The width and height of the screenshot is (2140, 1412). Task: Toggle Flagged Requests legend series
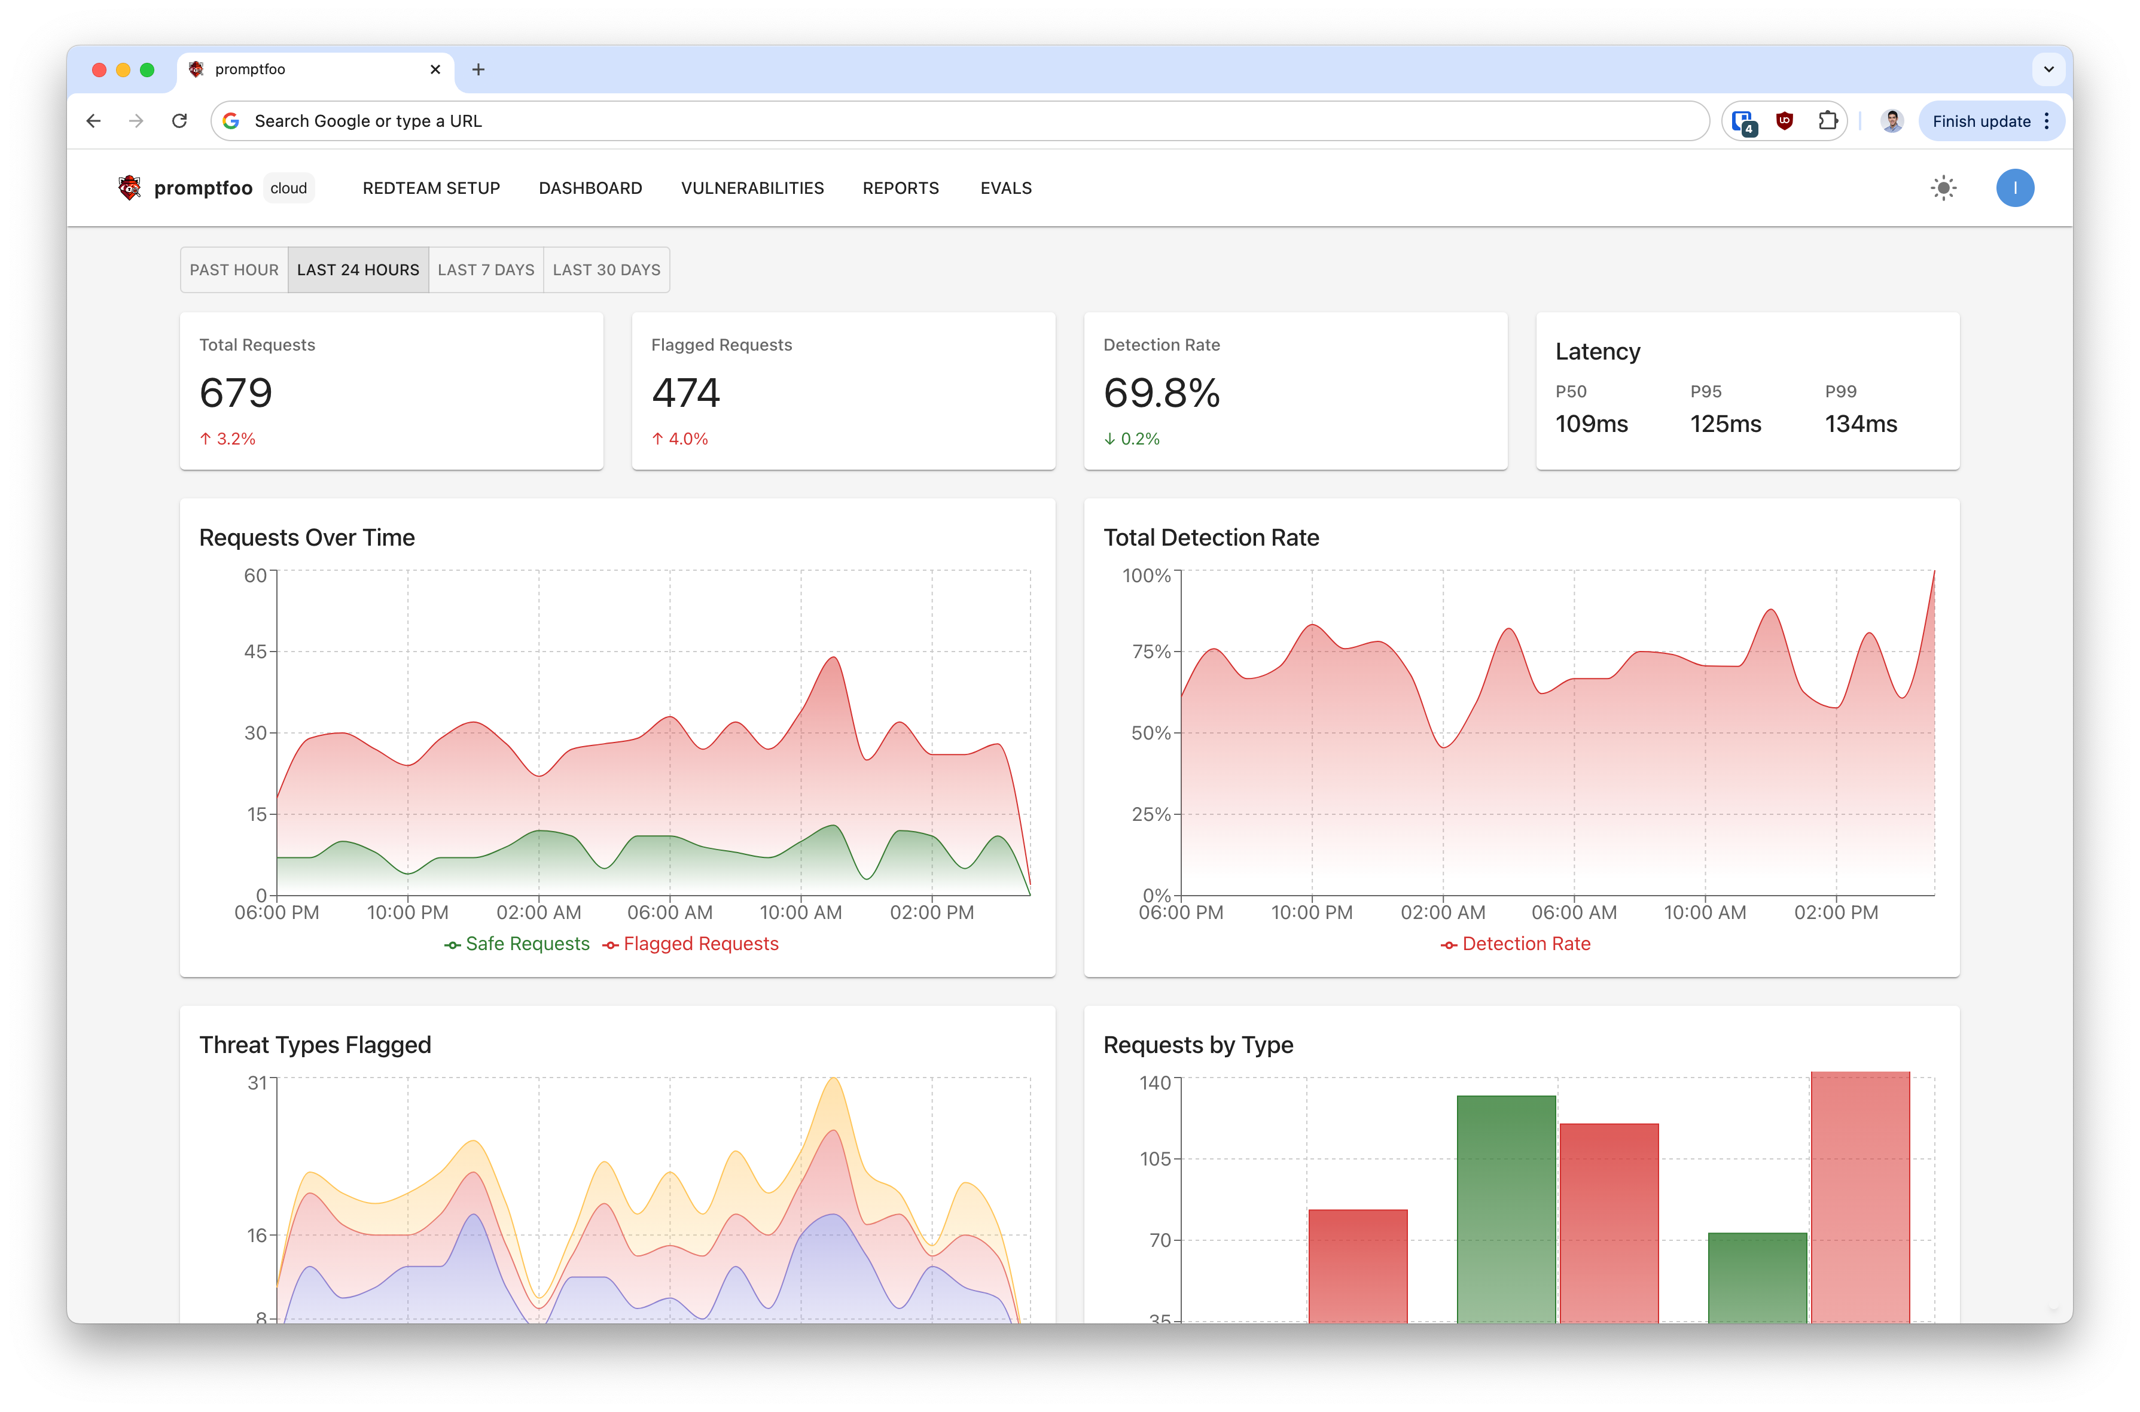[x=690, y=944]
